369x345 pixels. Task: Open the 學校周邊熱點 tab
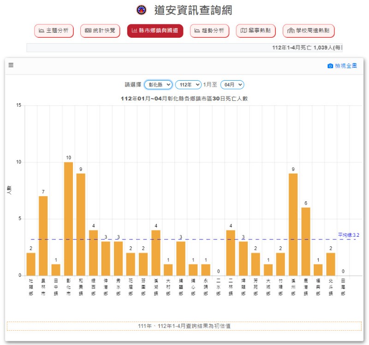click(x=308, y=31)
